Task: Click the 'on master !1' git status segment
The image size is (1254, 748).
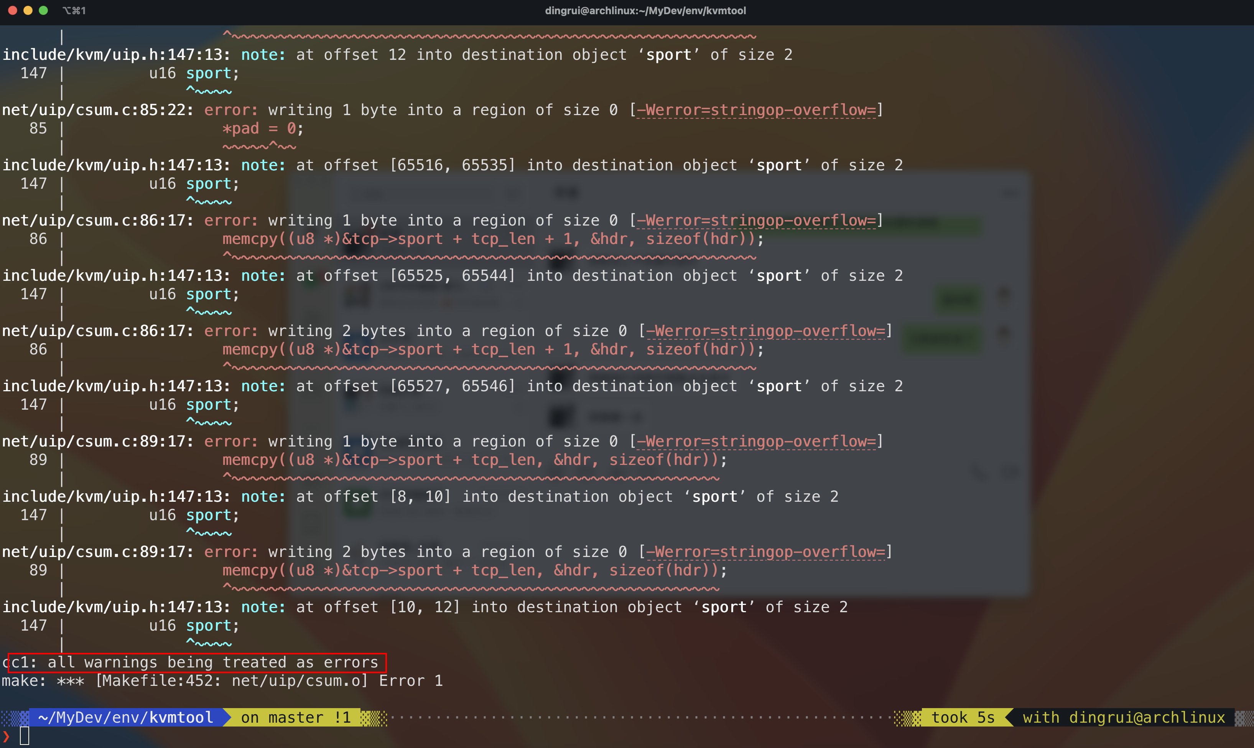Action: [x=295, y=717]
